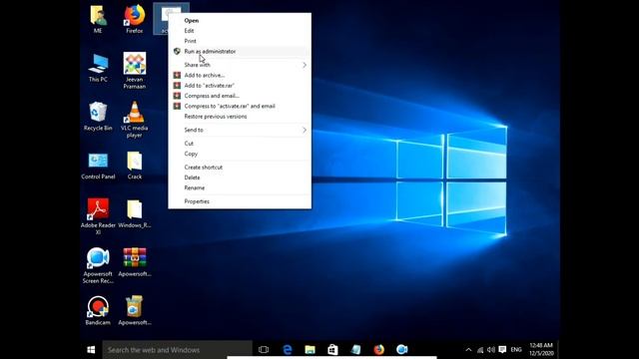Select the Recycle Bin icon
Screen dimensions: 639x359
[98, 116]
